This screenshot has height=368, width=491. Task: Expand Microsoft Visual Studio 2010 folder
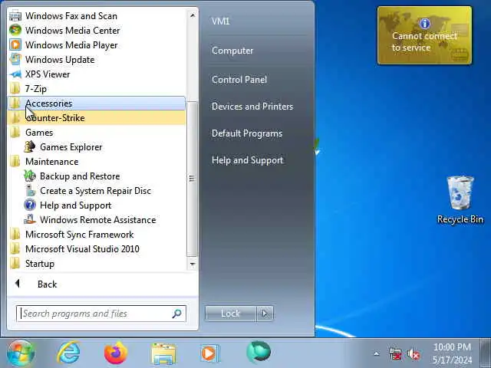[x=97, y=248]
